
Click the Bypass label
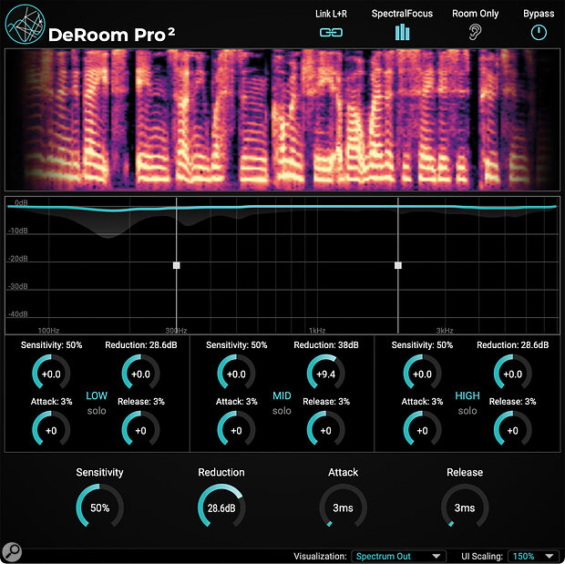pyautogui.click(x=539, y=14)
